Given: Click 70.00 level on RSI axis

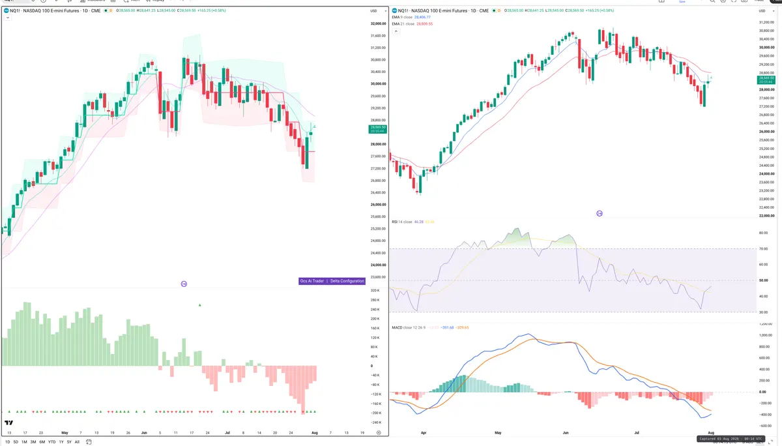Looking at the screenshot, I should (763, 248).
